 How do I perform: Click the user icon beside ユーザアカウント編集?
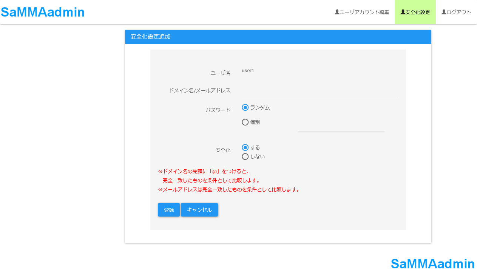tap(337, 12)
